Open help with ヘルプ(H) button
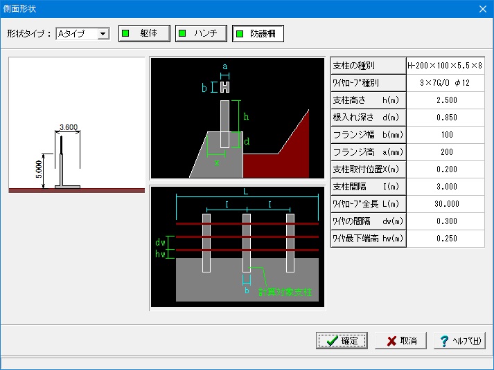 pos(459,341)
